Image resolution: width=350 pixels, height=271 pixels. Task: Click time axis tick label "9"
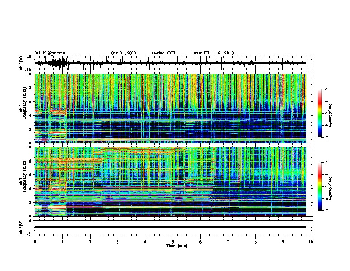[x=283, y=241]
